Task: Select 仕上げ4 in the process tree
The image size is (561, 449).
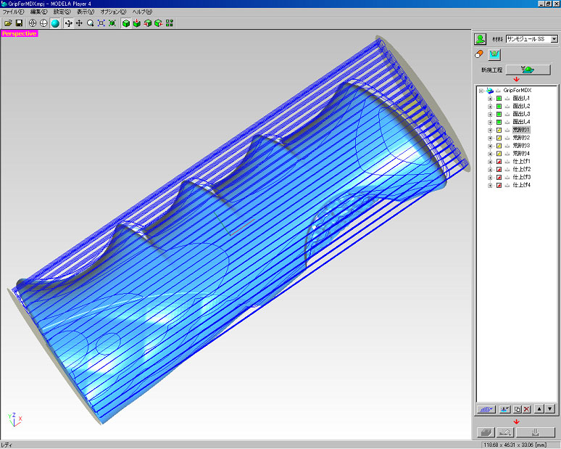Action: pyautogui.click(x=522, y=186)
